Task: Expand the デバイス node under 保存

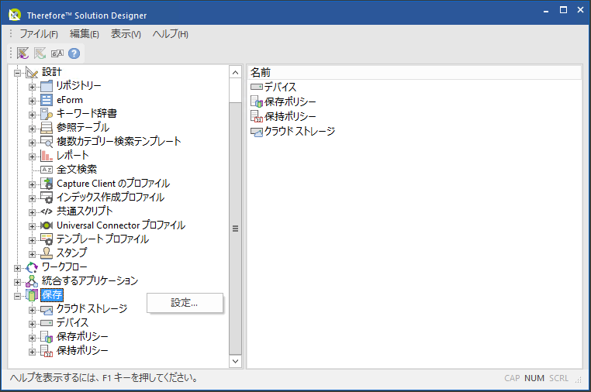Action: (32, 324)
